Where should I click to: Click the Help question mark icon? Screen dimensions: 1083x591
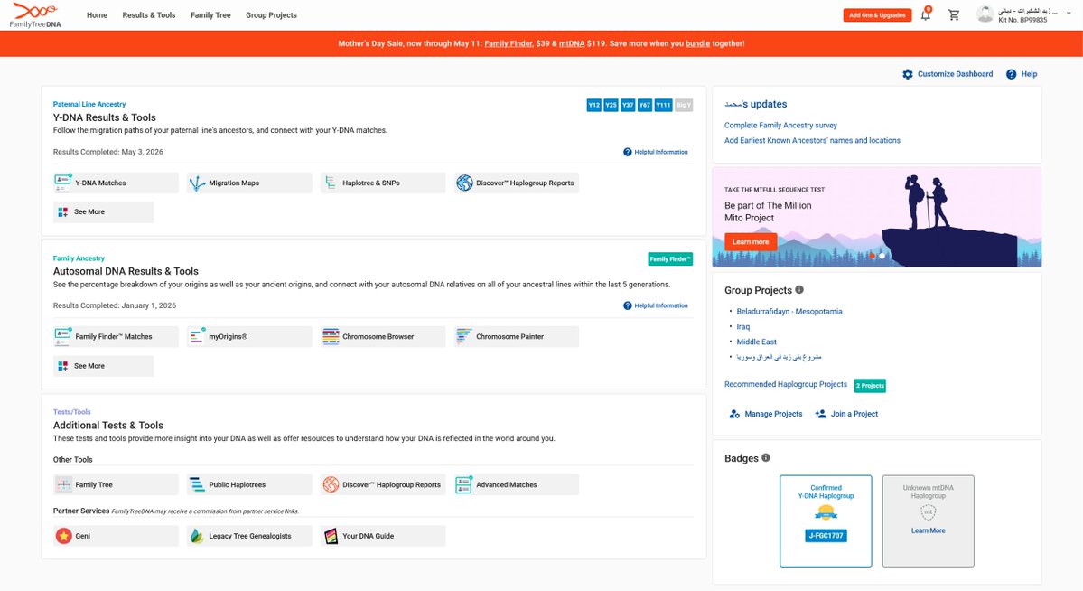(1011, 74)
